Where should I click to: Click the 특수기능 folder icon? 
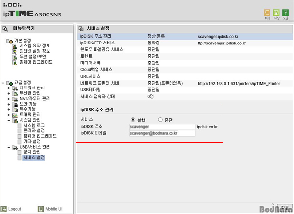click(15, 109)
